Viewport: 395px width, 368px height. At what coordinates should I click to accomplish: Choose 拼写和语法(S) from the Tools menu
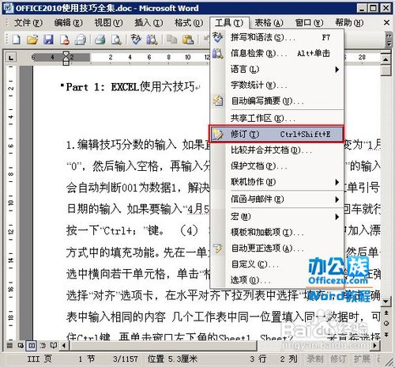277,37
